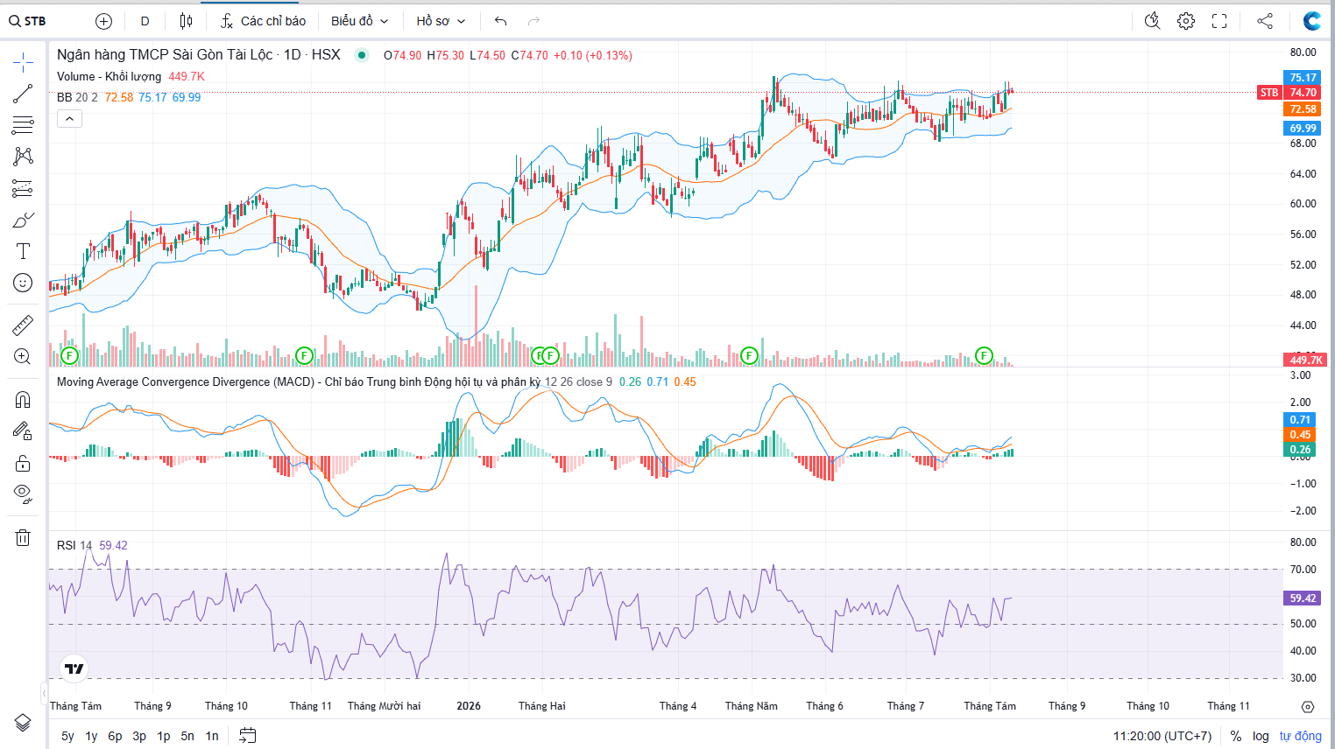The image size is (1335, 749).
Task: Toggle lock all drawing tools
Action: [x=23, y=463]
